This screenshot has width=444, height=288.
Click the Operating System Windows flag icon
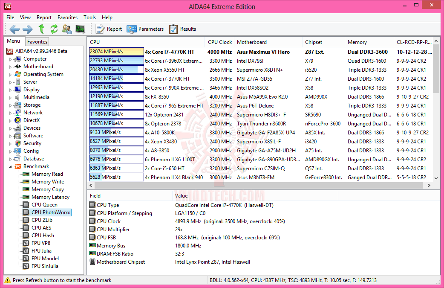click(x=18, y=74)
